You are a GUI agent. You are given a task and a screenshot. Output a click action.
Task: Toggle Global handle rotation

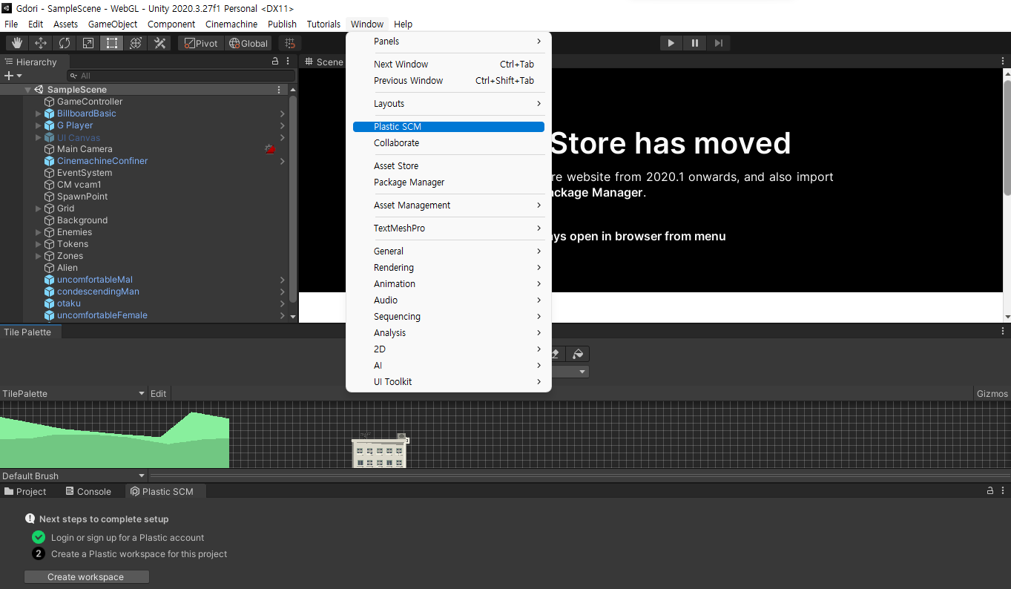click(248, 43)
